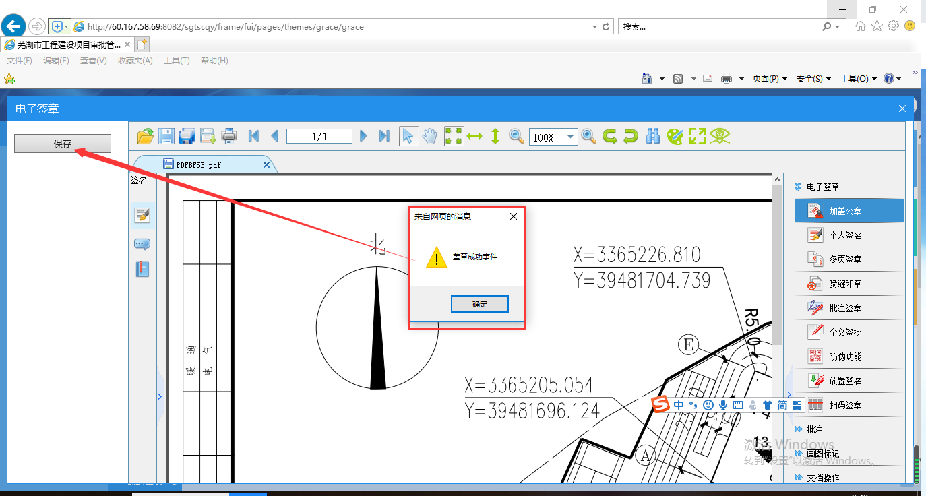The image size is (926, 496).
Task: Close the PDFBF5B.pdf tab
Action: click(x=266, y=164)
